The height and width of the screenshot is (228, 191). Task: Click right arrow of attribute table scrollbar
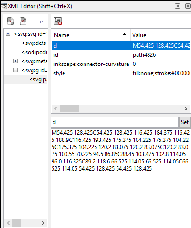pos(186,109)
